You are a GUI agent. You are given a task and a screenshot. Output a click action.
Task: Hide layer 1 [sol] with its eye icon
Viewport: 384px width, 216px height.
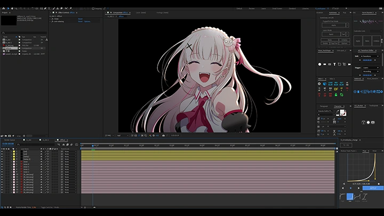[2, 151]
